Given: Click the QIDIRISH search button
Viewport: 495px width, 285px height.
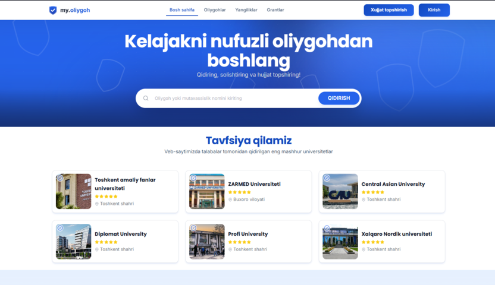Looking at the screenshot, I should (x=339, y=98).
